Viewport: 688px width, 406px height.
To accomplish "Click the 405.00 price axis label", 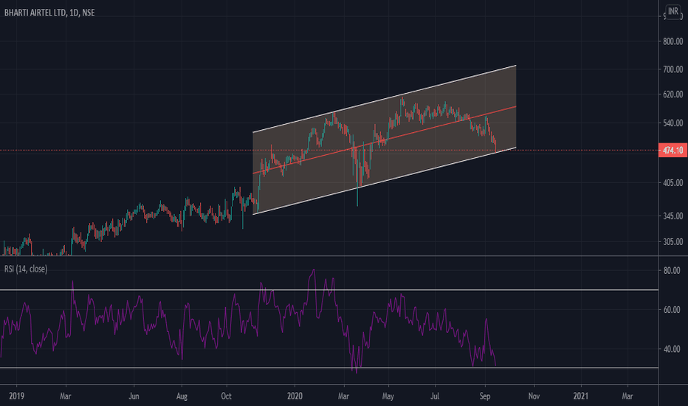I will pyautogui.click(x=672, y=182).
